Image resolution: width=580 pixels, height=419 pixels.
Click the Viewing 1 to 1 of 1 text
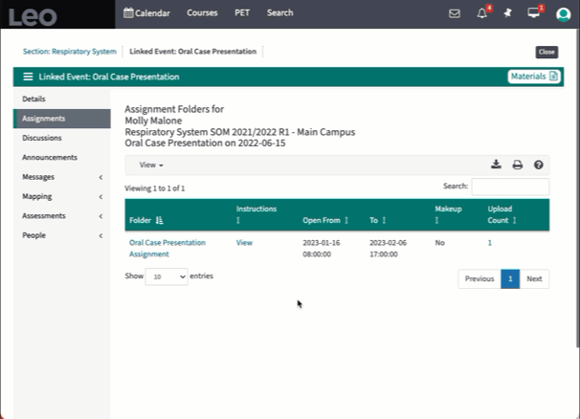click(155, 188)
